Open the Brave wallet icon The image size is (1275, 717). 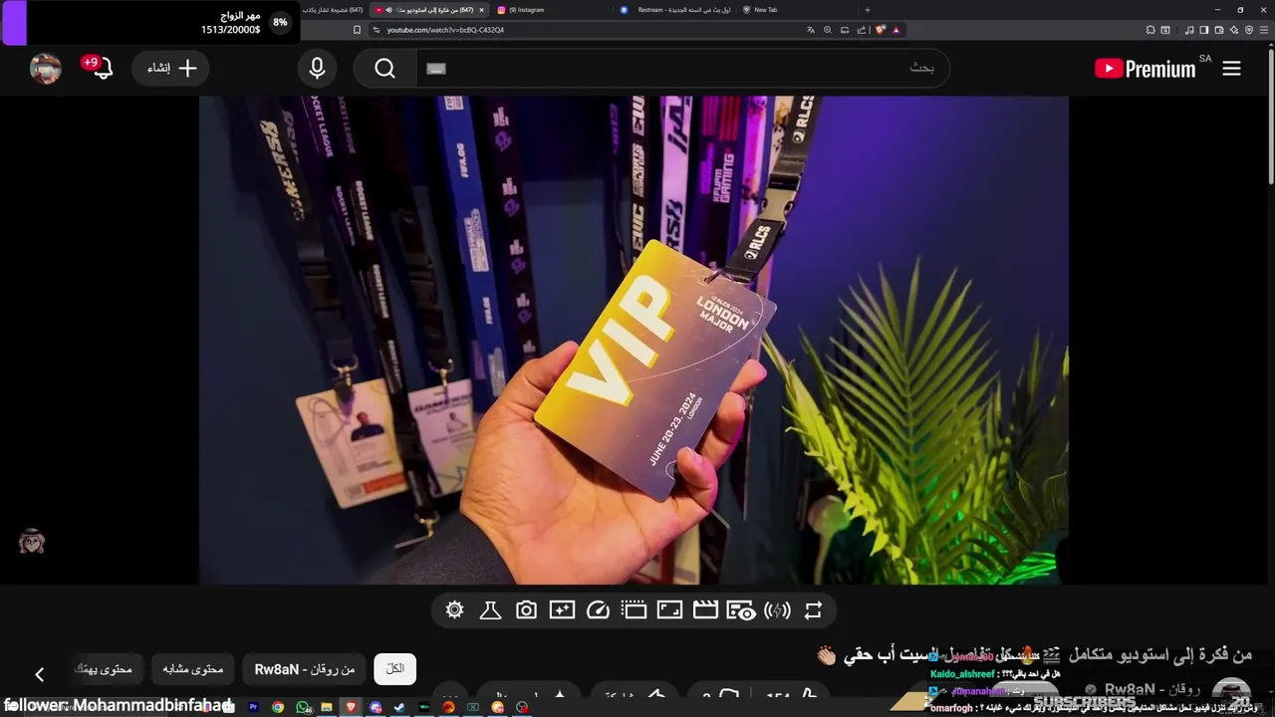(1219, 30)
